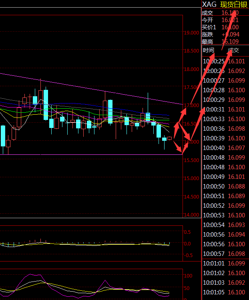Select the latest small candlestick at chart right

[x=170, y=138]
